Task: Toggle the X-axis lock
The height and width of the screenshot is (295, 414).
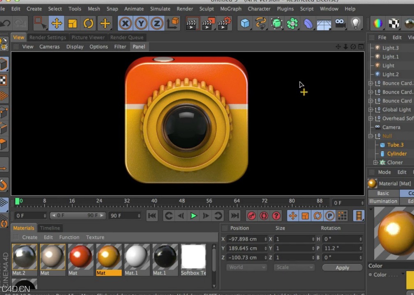Action: click(125, 23)
